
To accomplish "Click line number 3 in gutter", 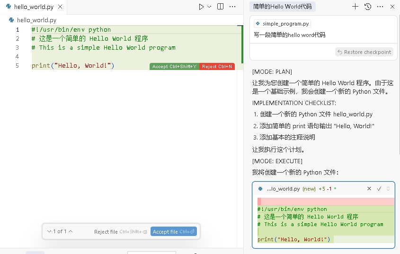I will [x=18, y=48].
